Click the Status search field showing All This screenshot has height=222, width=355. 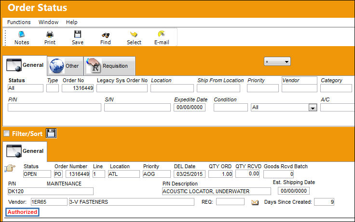point(26,88)
